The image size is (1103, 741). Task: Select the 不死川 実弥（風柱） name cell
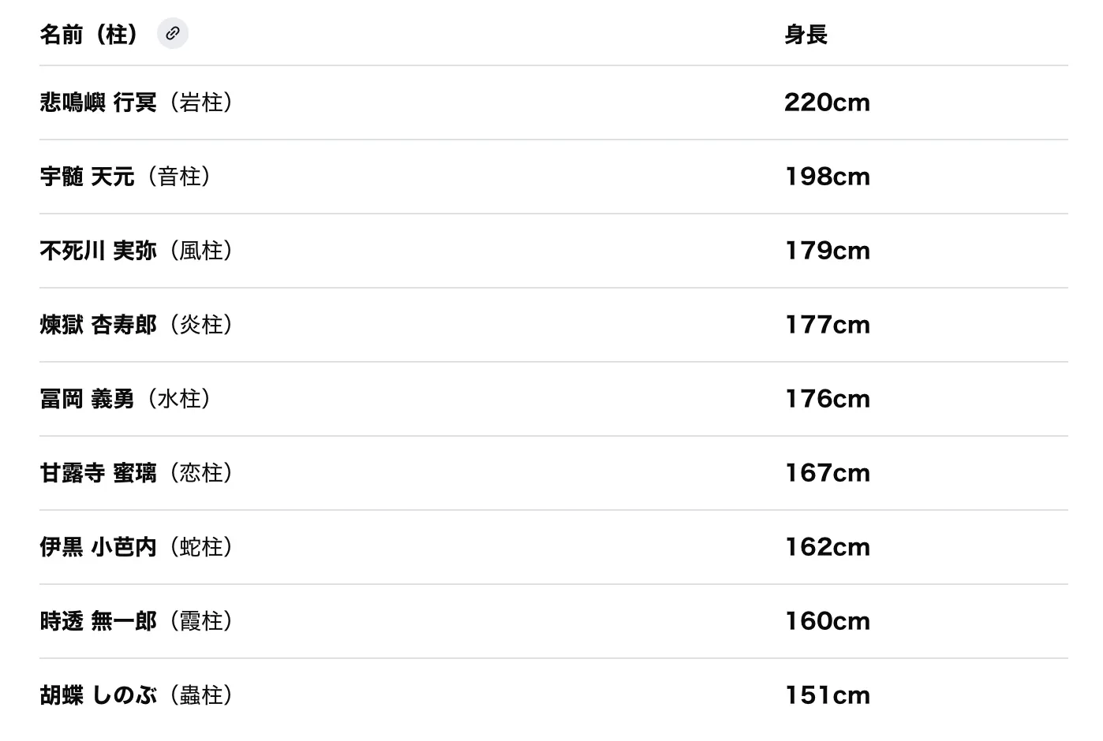click(x=136, y=251)
